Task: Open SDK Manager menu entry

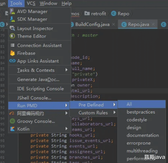Action: [39, 19]
